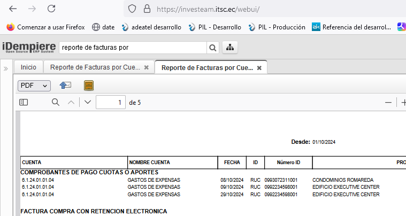Image resolution: width=406 pixels, height=216 pixels.
Task: Close the active Reporte de Facturas tab
Action: click(259, 68)
